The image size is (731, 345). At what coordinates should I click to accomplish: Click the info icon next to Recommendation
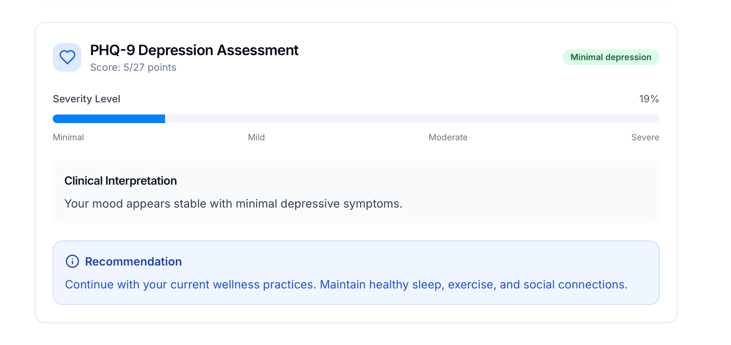72,262
